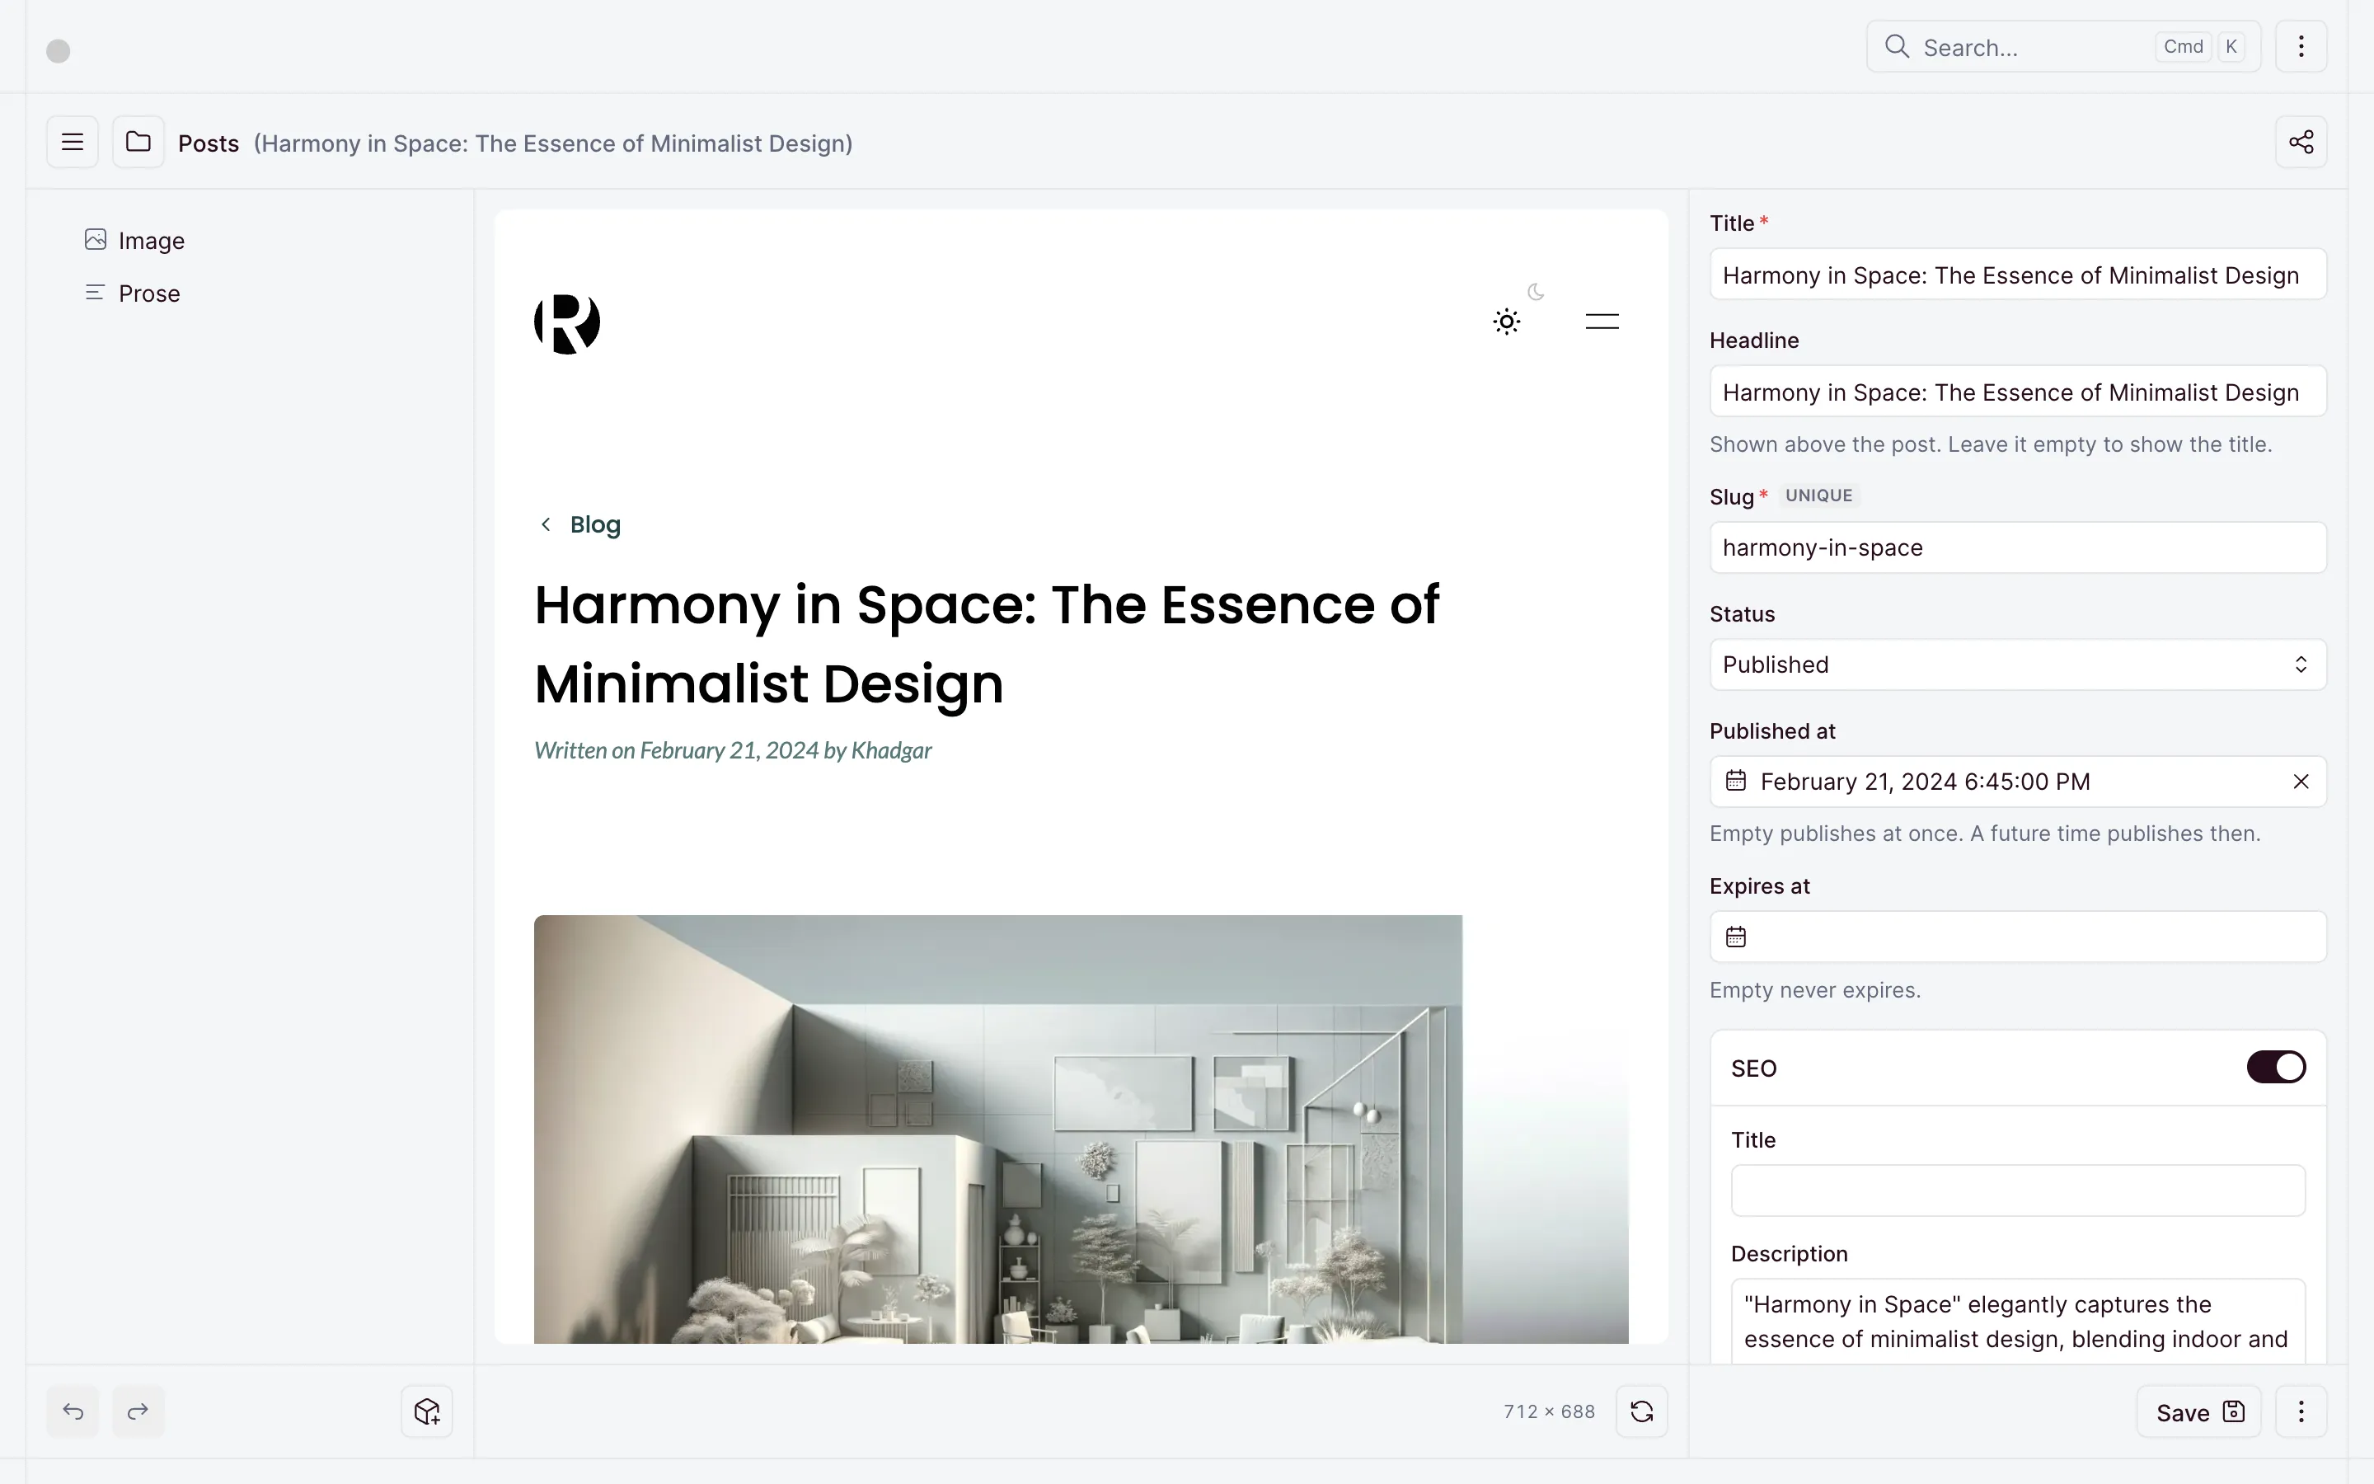Click the UNIQUE badge next to Slug
The width and height of the screenshot is (2374, 1484).
click(x=1818, y=495)
